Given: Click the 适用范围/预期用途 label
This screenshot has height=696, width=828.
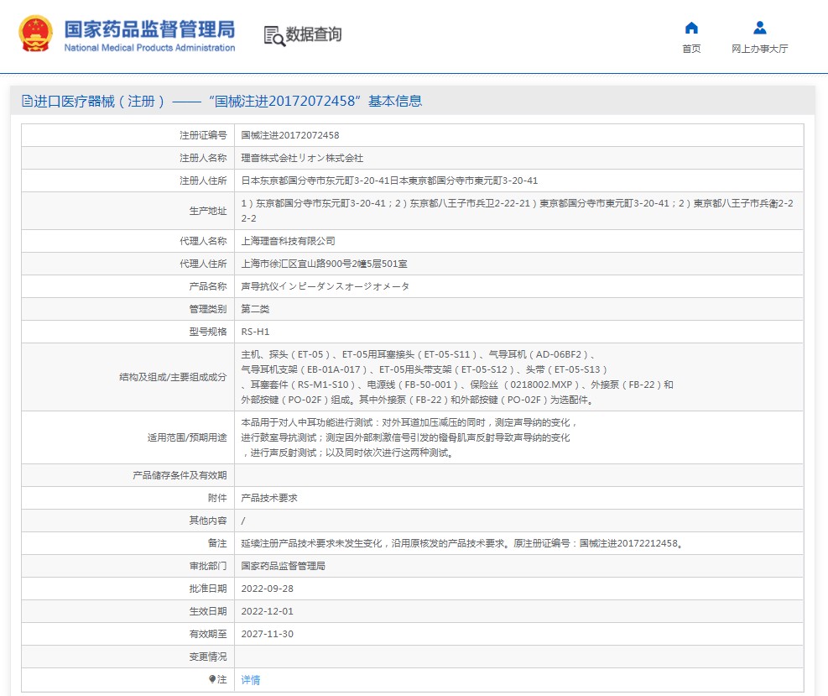Looking at the screenshot, I should [187, 437].
